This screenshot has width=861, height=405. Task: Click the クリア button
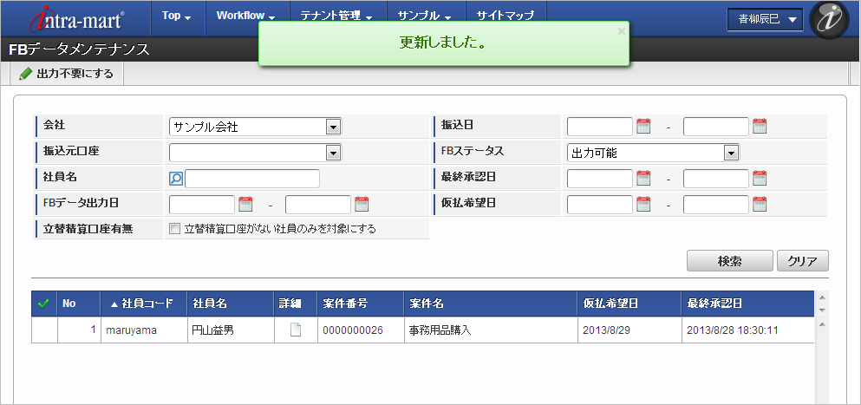pyautogui.click(x=803, y=261)
